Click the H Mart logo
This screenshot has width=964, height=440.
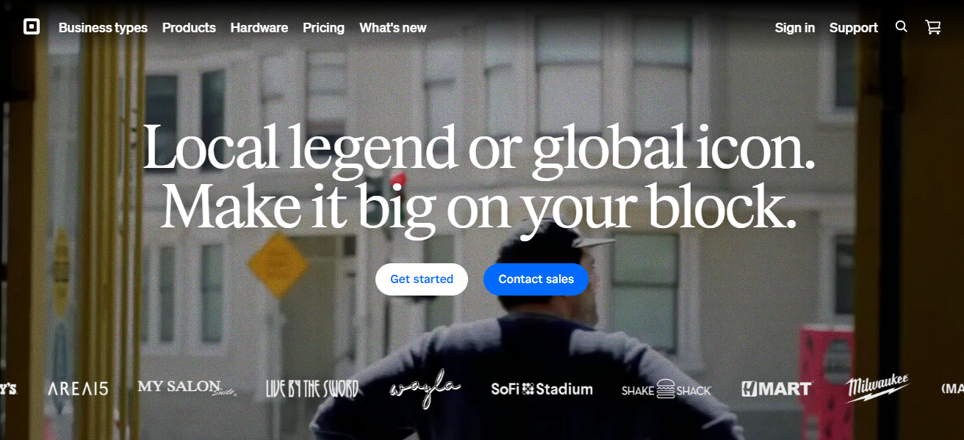777,389
